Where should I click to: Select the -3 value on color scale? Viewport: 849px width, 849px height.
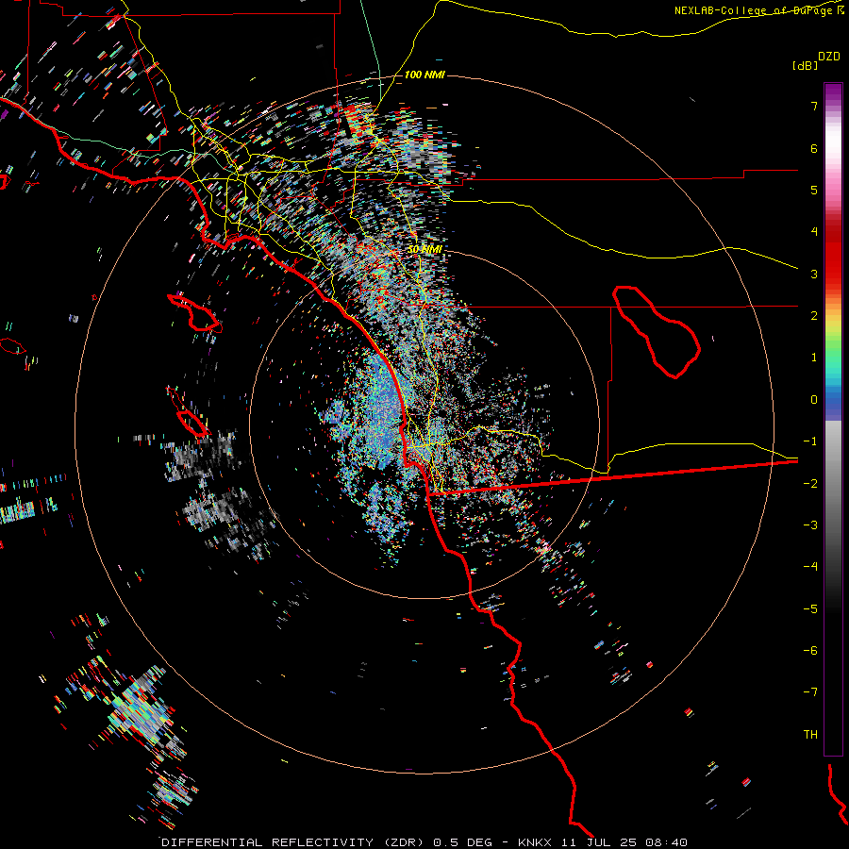(x=810, y=525)
